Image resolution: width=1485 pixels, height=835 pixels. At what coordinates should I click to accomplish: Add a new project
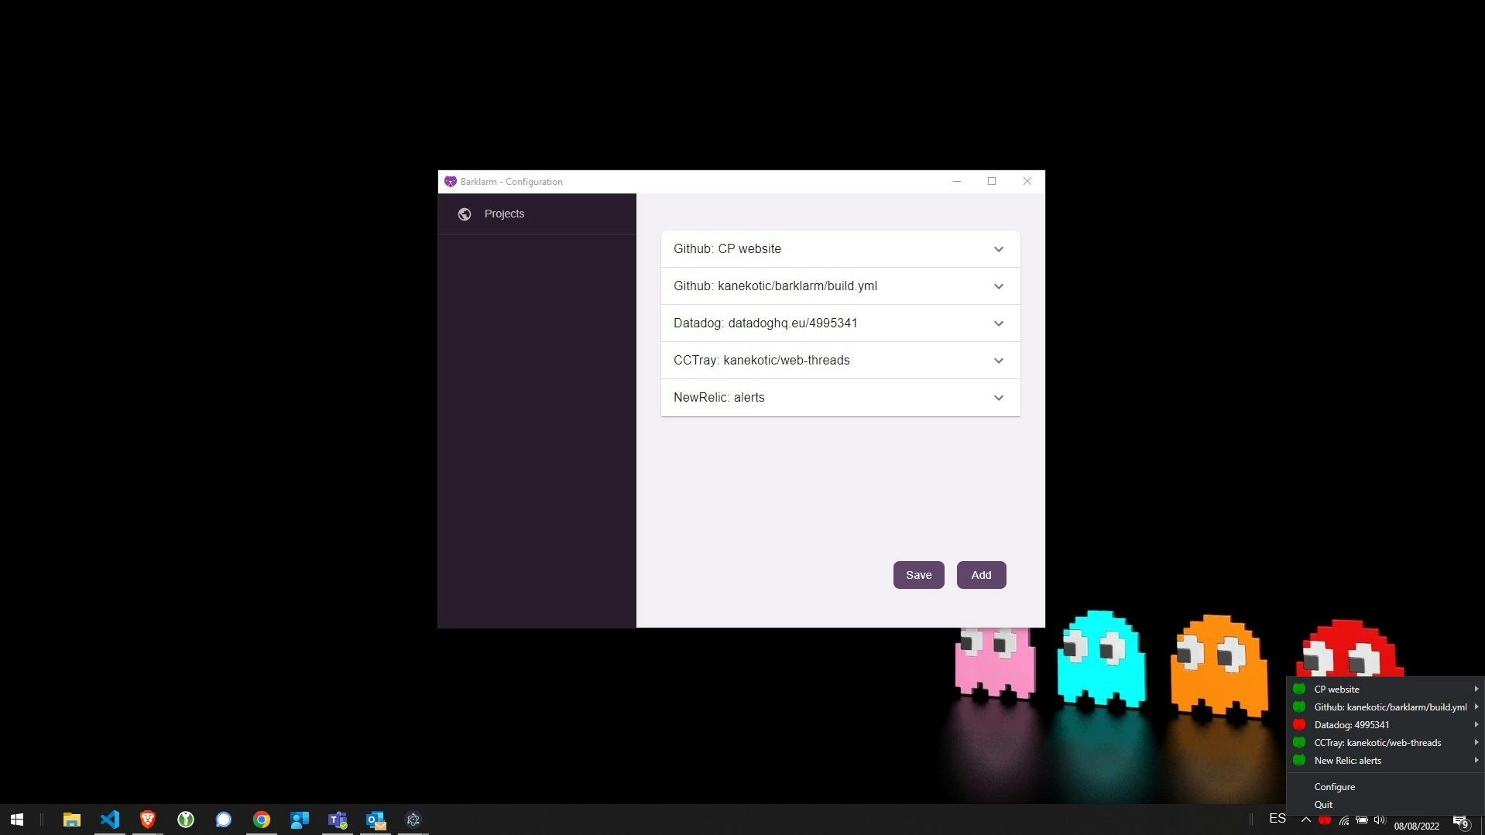[981, 575]
